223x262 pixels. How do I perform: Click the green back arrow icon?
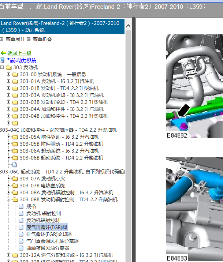[x=3, y=53]
